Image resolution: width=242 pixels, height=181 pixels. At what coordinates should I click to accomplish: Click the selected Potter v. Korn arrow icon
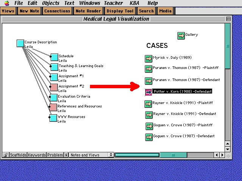(x=149, y=92)
